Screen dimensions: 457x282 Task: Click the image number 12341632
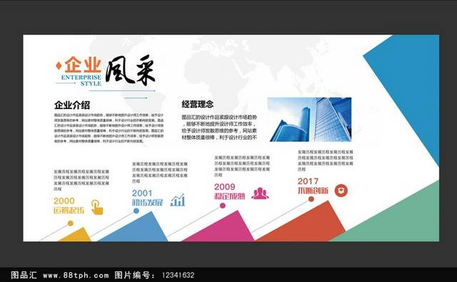178,275
